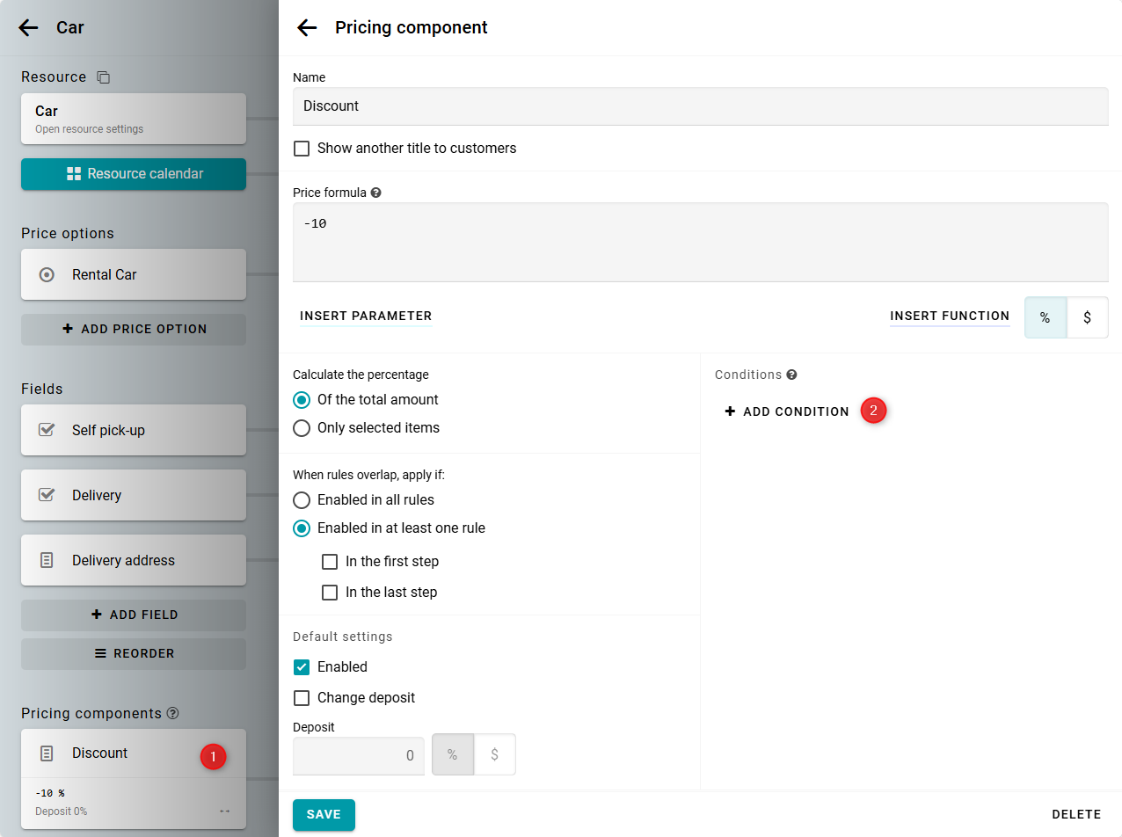Click into the Name input field

tap(700, 106)
